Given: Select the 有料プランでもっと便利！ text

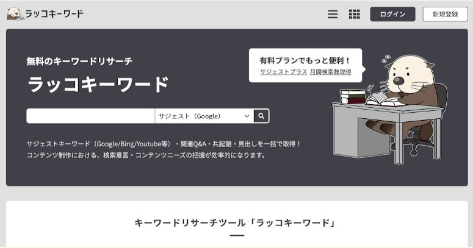Looking at the screenshot, I should 305,60.
